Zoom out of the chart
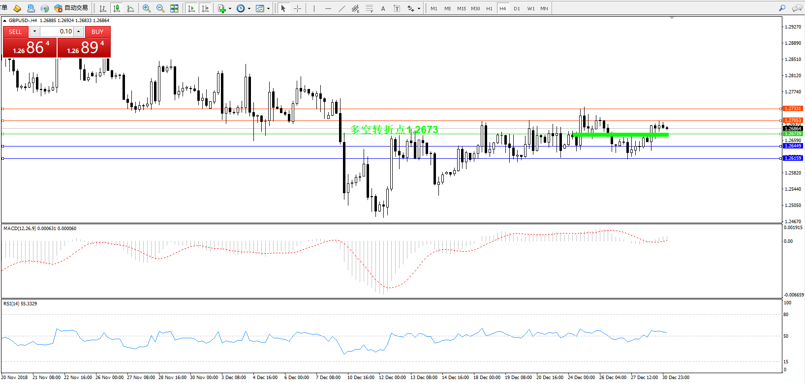 click(x=160, y=8)
